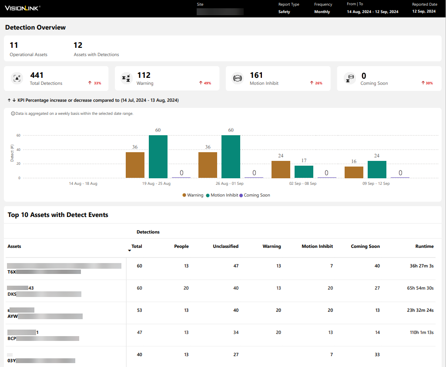Select the T6X asset row

pyautogui.click(x=221, y=269)
